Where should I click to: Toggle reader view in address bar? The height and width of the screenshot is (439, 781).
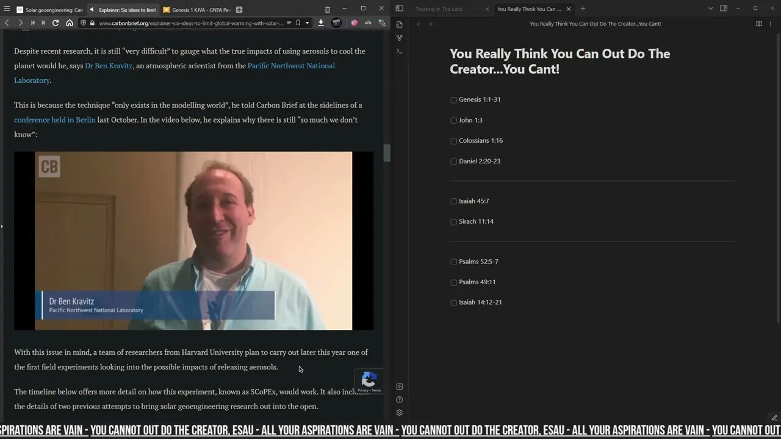pyautogui.click(x=289, y=23)
